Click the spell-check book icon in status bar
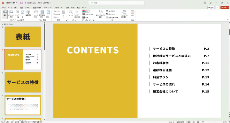The width and height of the screenshot is (230, 123). click(x=12, y=122)
